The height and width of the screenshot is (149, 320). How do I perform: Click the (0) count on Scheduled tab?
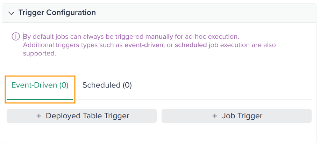pyautogui.click(x=127, y=85)
